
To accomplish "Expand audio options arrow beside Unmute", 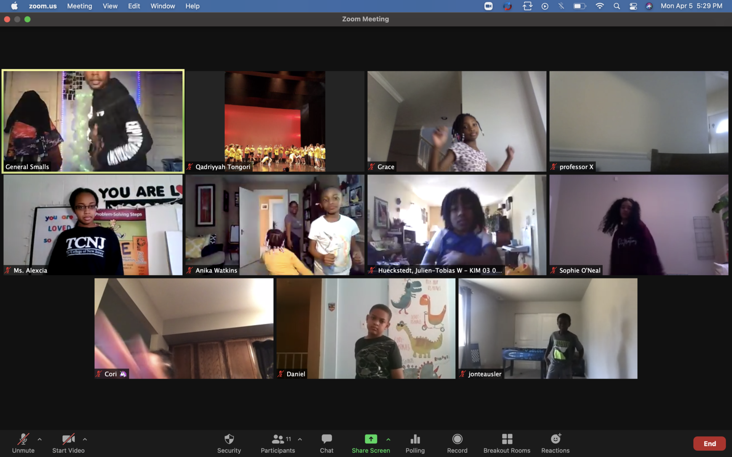I will point(40,439).
